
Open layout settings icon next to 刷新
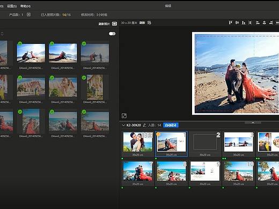point(149,23)
